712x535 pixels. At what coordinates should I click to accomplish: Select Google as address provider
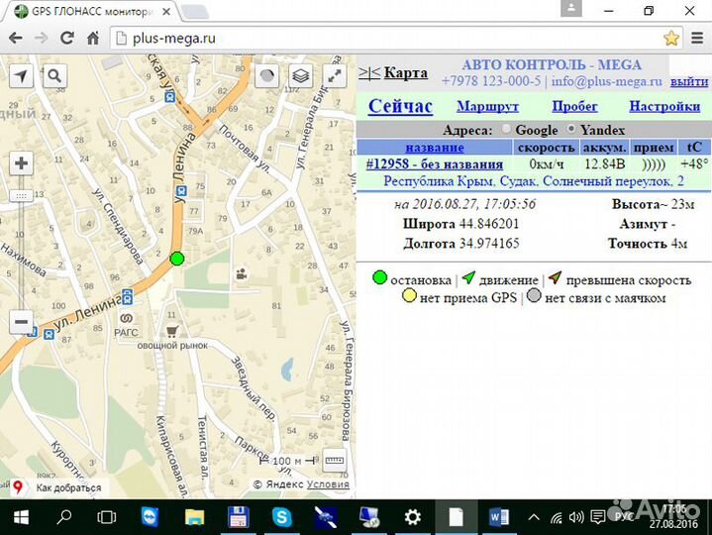click(x=506, y=130)
